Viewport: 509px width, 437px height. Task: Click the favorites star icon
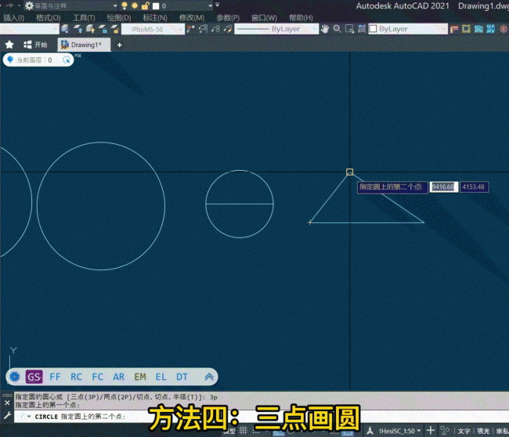[x=9, y=45]
